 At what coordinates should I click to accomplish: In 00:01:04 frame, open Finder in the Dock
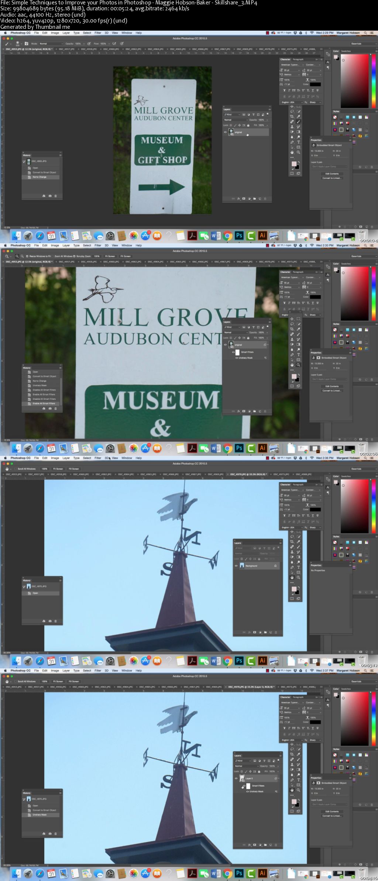point(16,235)
